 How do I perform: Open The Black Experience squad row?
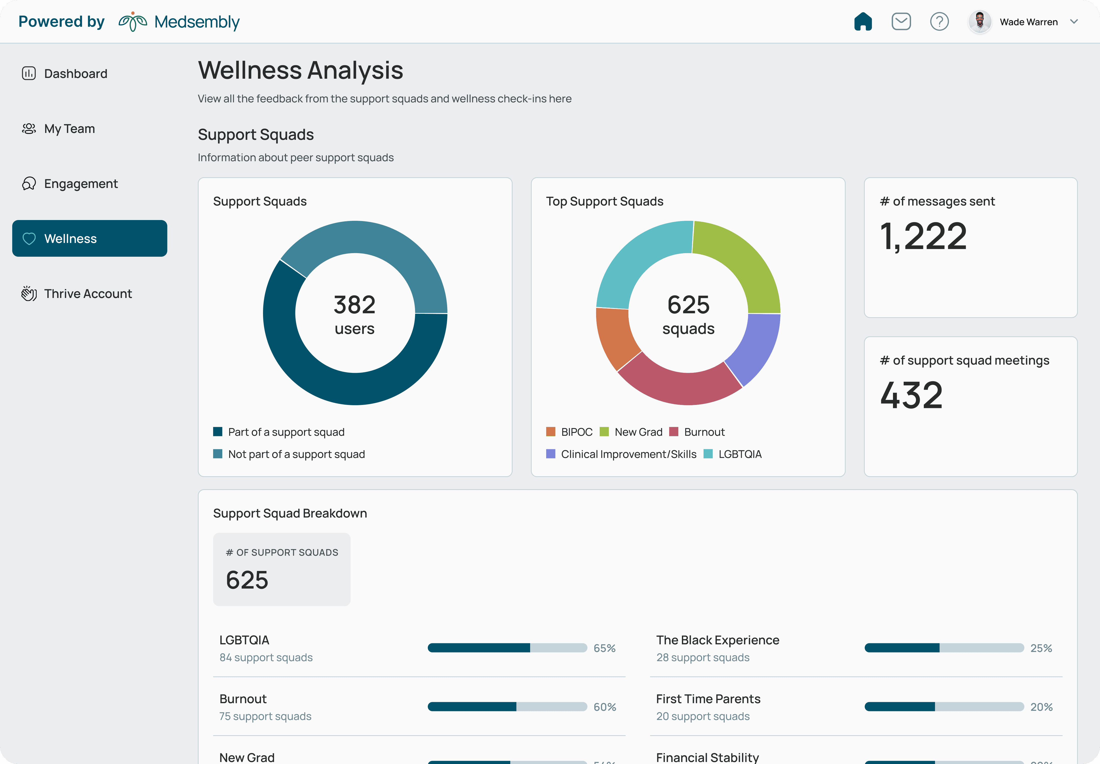(717, 640)
